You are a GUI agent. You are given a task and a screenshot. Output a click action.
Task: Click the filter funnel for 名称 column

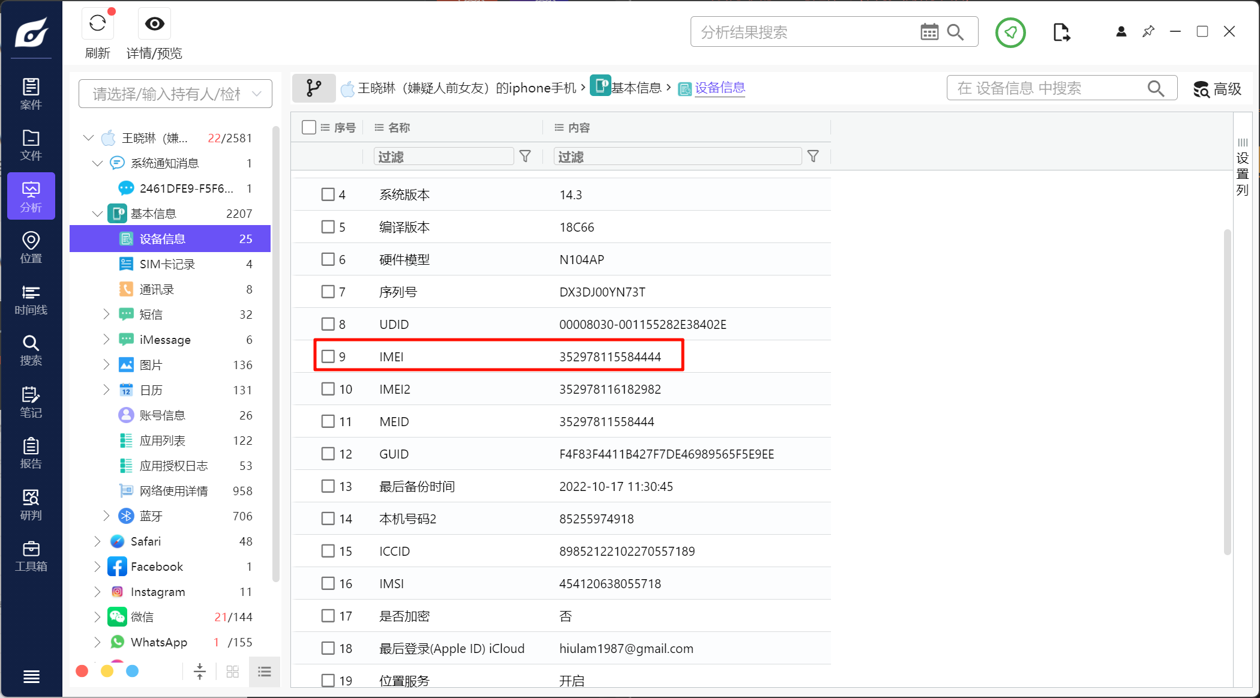525,157
